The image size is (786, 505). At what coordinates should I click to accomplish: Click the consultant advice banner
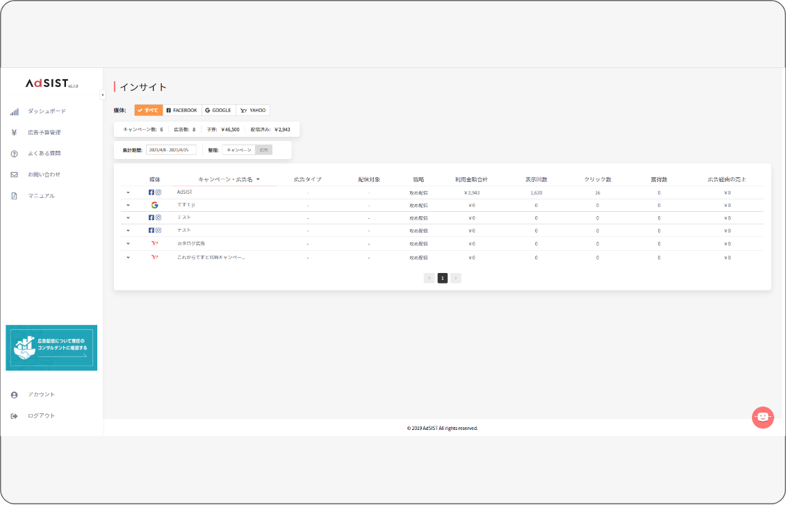tap(51, 347)
